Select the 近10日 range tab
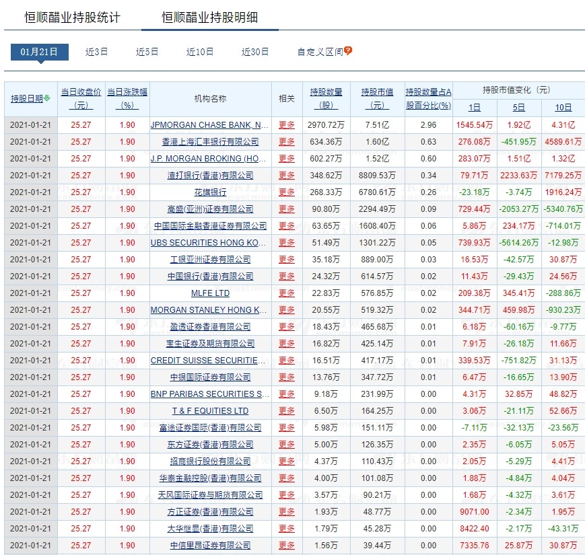 (x=200, y=52)
